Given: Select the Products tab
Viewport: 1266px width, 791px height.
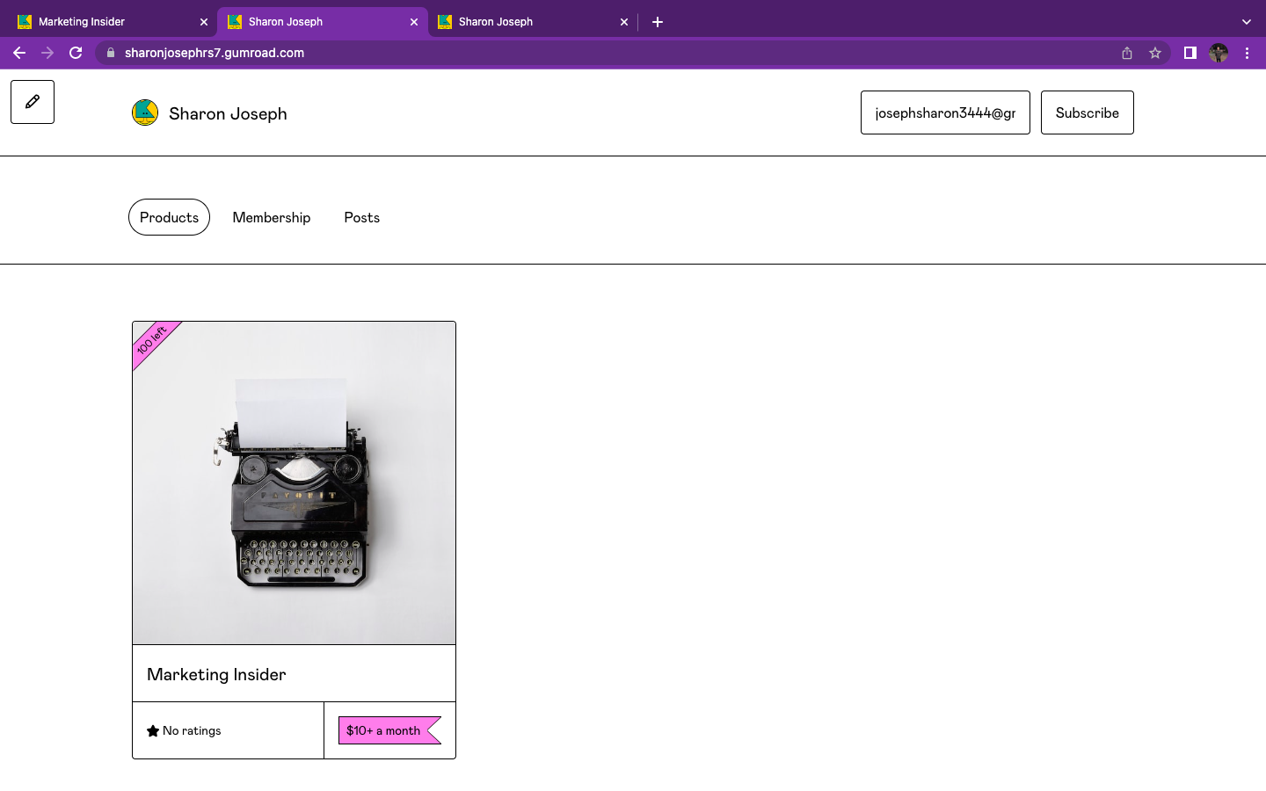Looking at the screenshot, I should coord(169,217).
